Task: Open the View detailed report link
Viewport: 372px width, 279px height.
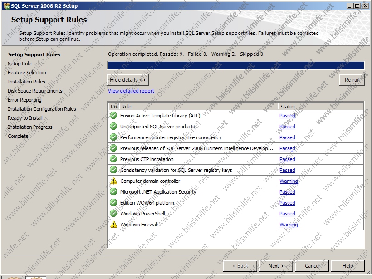Action: (131, 91)
